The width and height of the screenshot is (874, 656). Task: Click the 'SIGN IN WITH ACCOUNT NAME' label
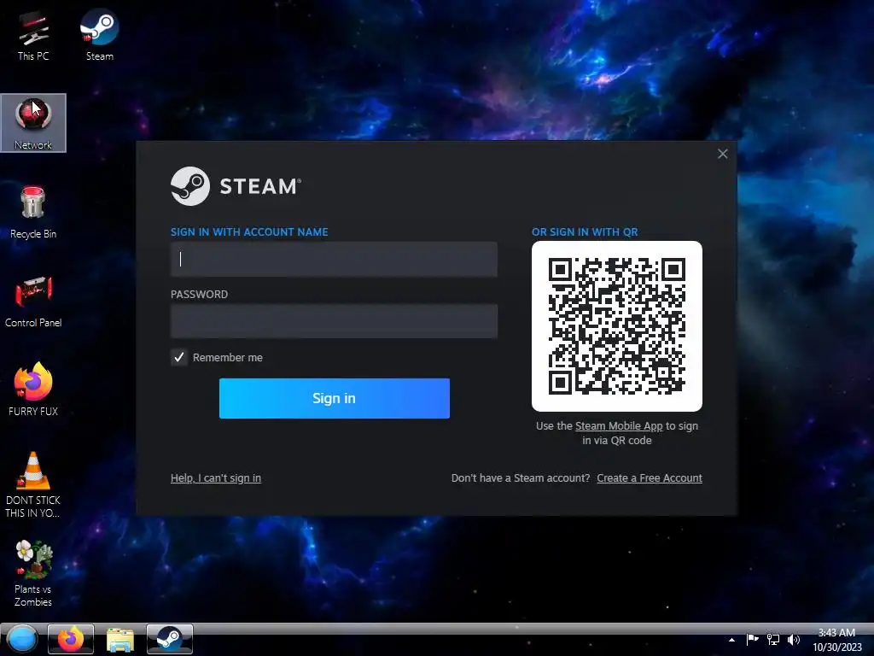[x=249, y=232]
